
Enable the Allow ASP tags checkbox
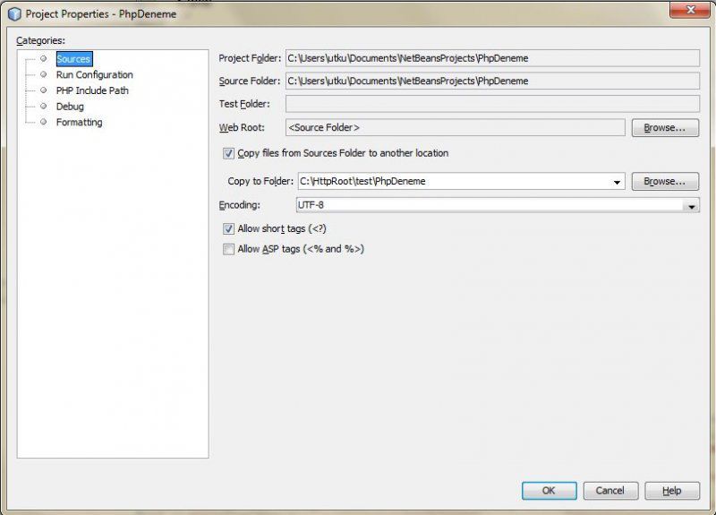click(228, 249)
